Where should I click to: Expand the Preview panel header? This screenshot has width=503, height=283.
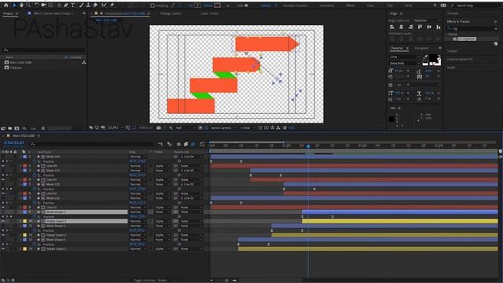tap(453, 13)
